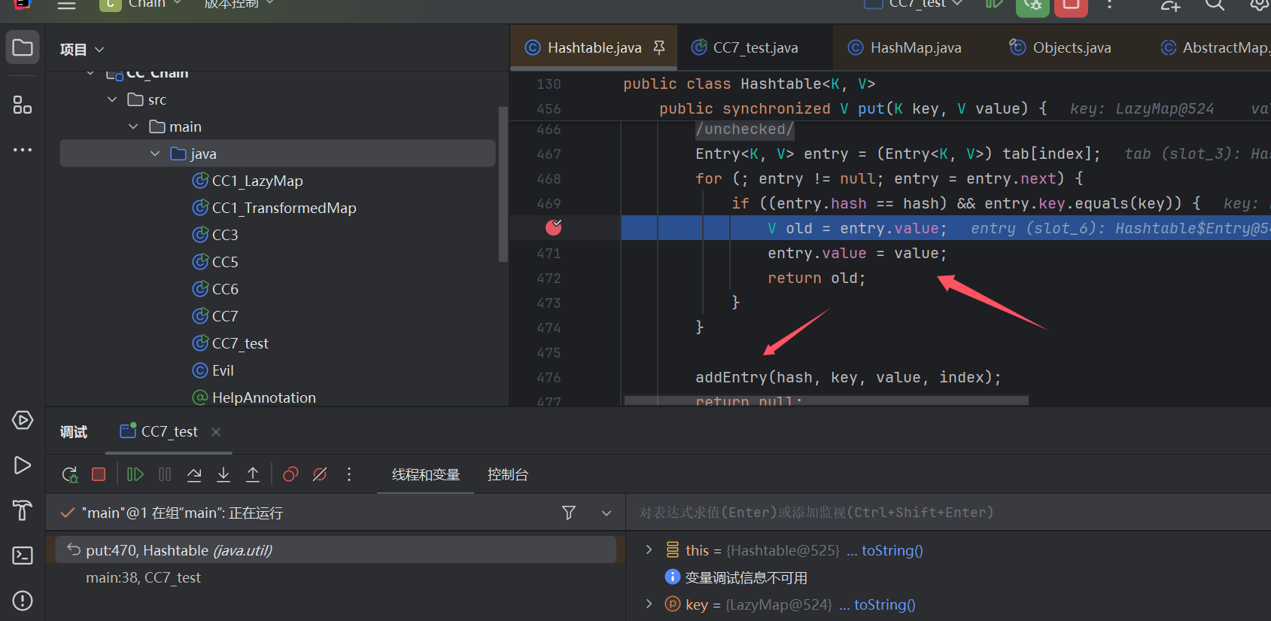Collapse the src folder
This screenshot has width=1271, height=621.
coord(112,99)
